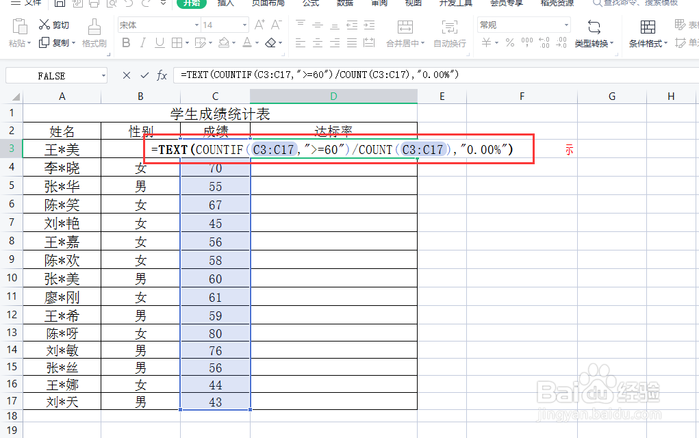
Task: Click the 学生成绩统计表 title cell
Action: [x=220, y=114]
